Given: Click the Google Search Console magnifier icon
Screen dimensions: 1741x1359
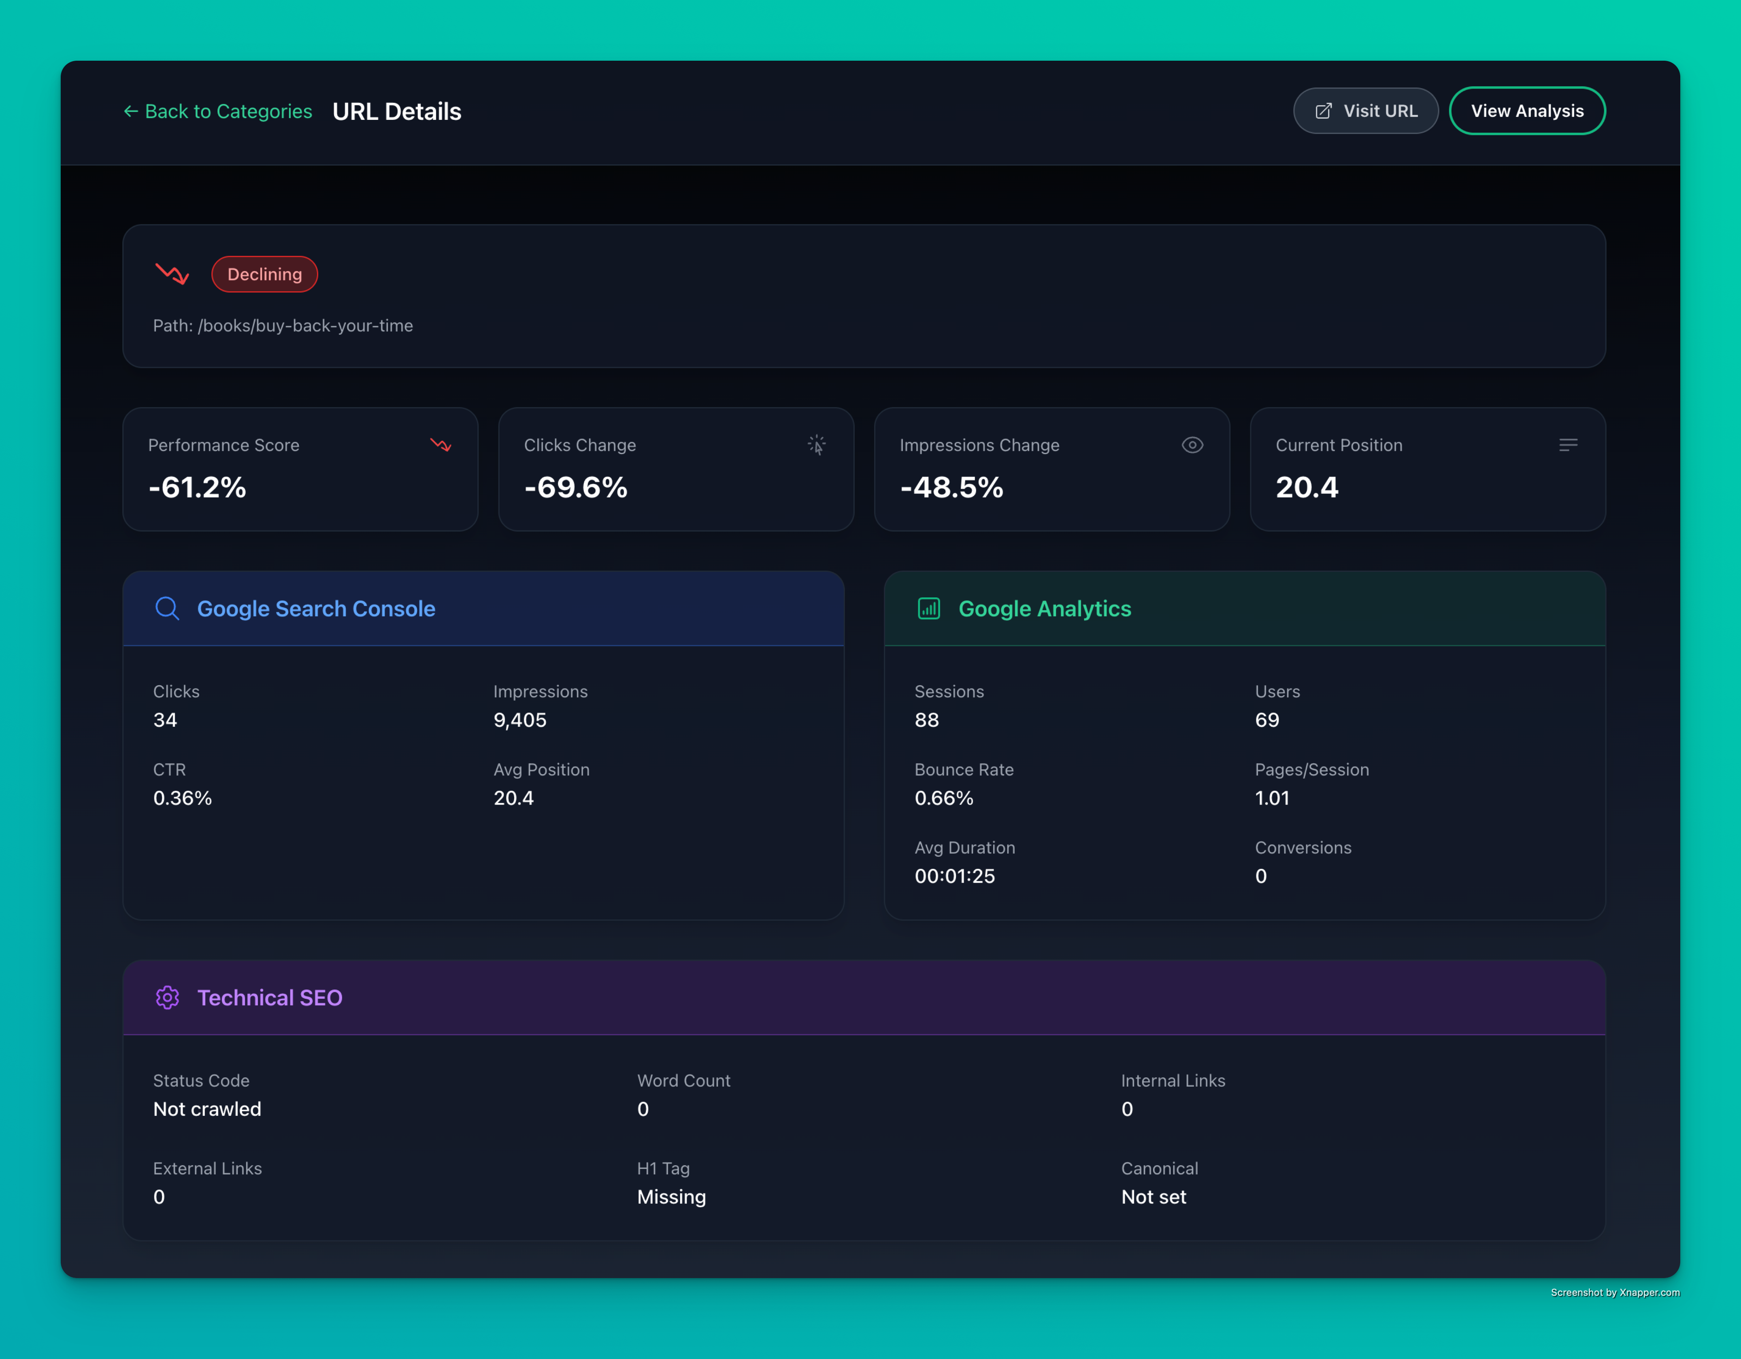Looking at the screenshot, I should (x=167, y=609).
